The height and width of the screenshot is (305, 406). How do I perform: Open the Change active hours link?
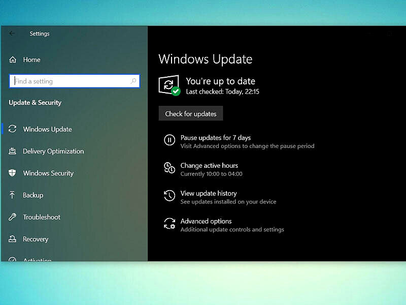(x=209, y=166)
